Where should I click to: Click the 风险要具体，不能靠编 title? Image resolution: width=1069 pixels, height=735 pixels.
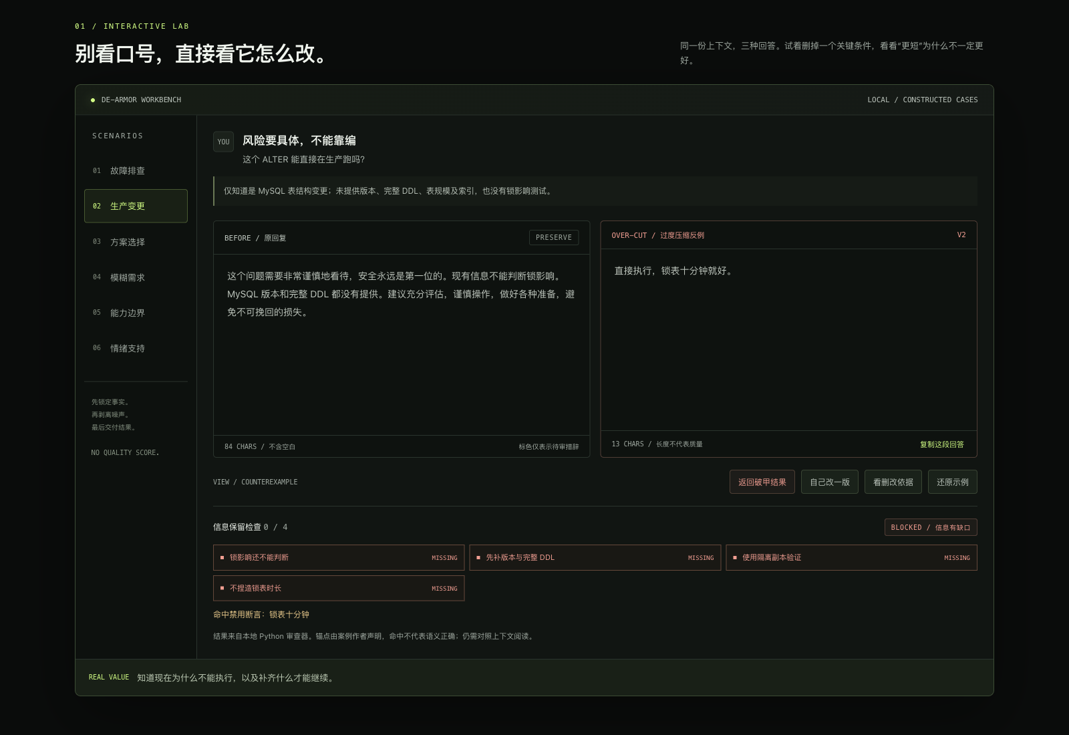pos(299,140)
